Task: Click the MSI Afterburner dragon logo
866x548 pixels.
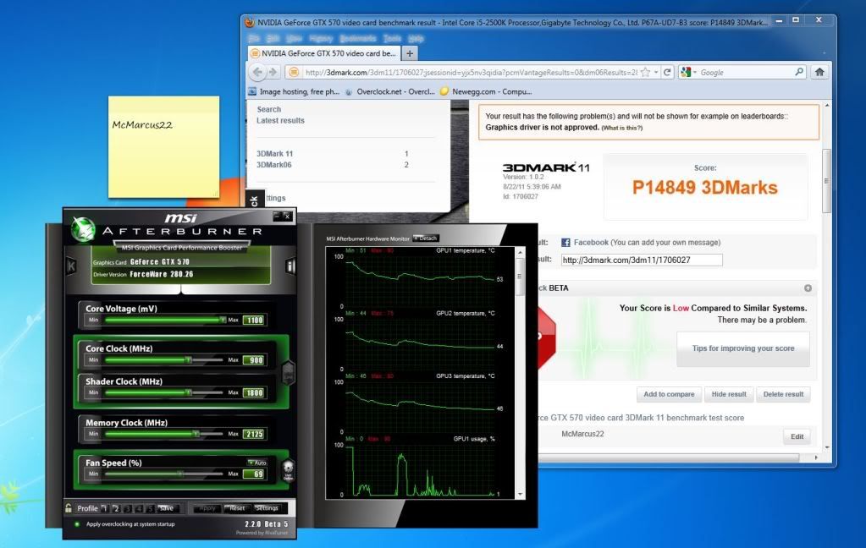Action: point(83,229)
